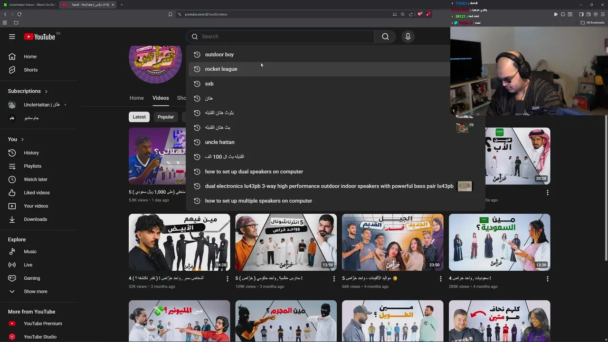Image resolution: width=608 pixels, height=342 pixels.
Task: Click the YouTube logo
Action: pyautogui.click(x=39, y=37)
